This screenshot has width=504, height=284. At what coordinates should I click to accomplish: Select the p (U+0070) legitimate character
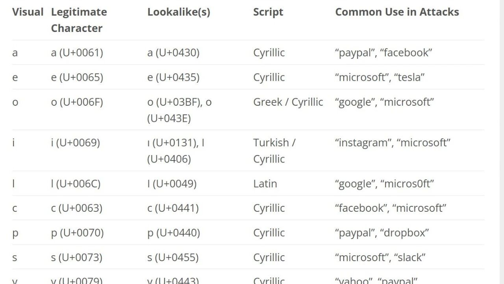click(78, 232)
